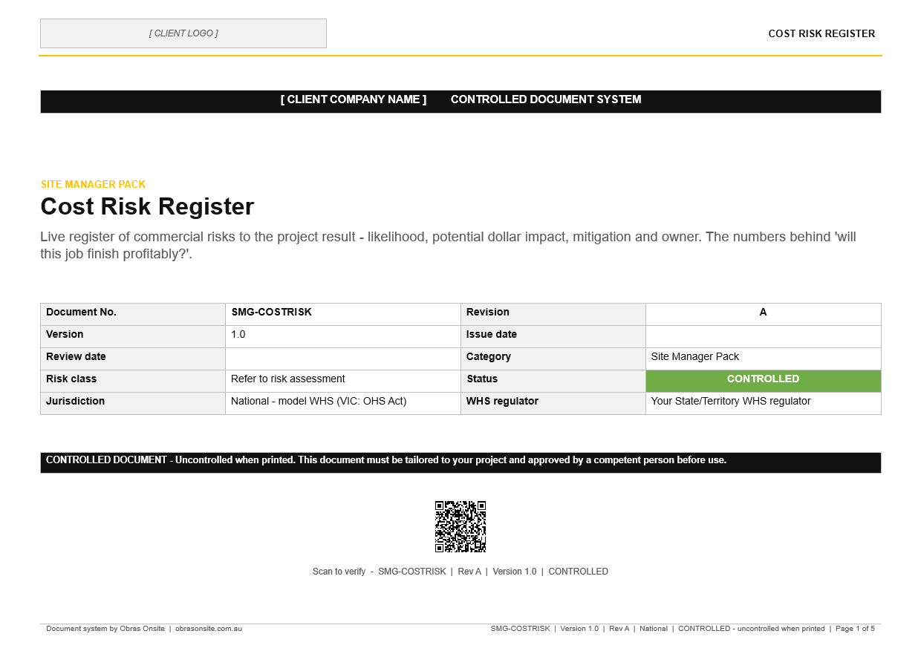This screenshot has width=921, height=651.
Task: Click the 'Revision' label cell
Action: point(553,314)
